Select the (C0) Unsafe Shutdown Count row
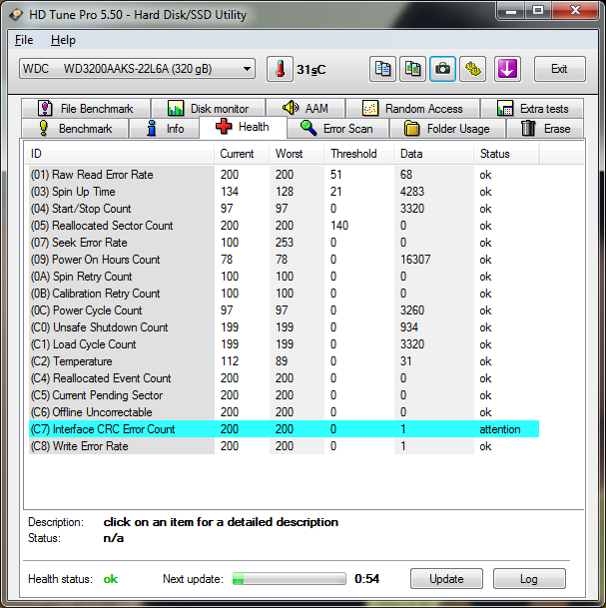Image resolution: width=606 pixels, height=608 pixels. click(284, 327)
